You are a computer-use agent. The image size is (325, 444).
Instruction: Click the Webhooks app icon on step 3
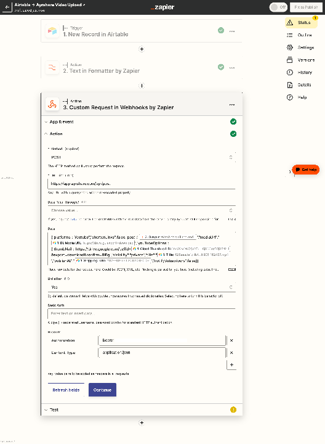point(52,104)
